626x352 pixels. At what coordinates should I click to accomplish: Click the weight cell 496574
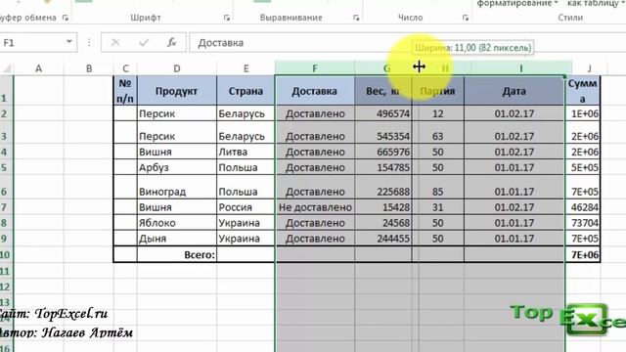tap(383, 113)
